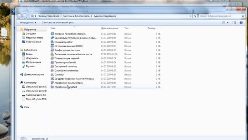The height and width of the screenshot is (140, 248).
Task: Open the Видео library
Action: click(x=29, y=54)
